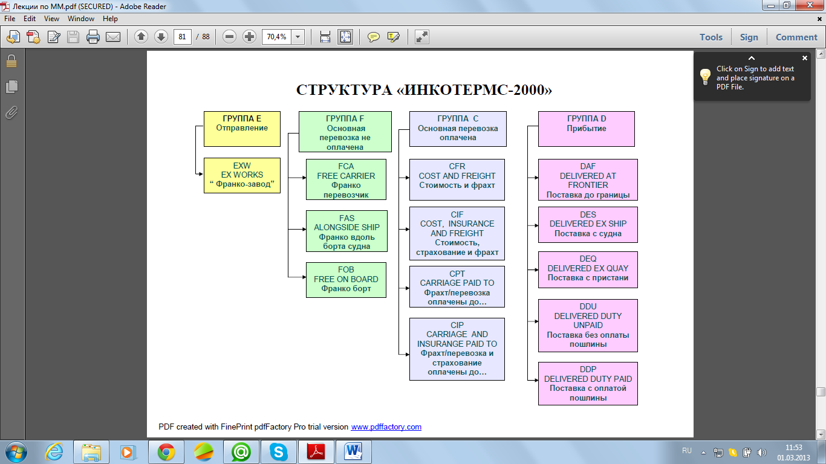Screen dimensions: 826x464
Task: Click the Skype tray icon
Action: coord(732,452)
